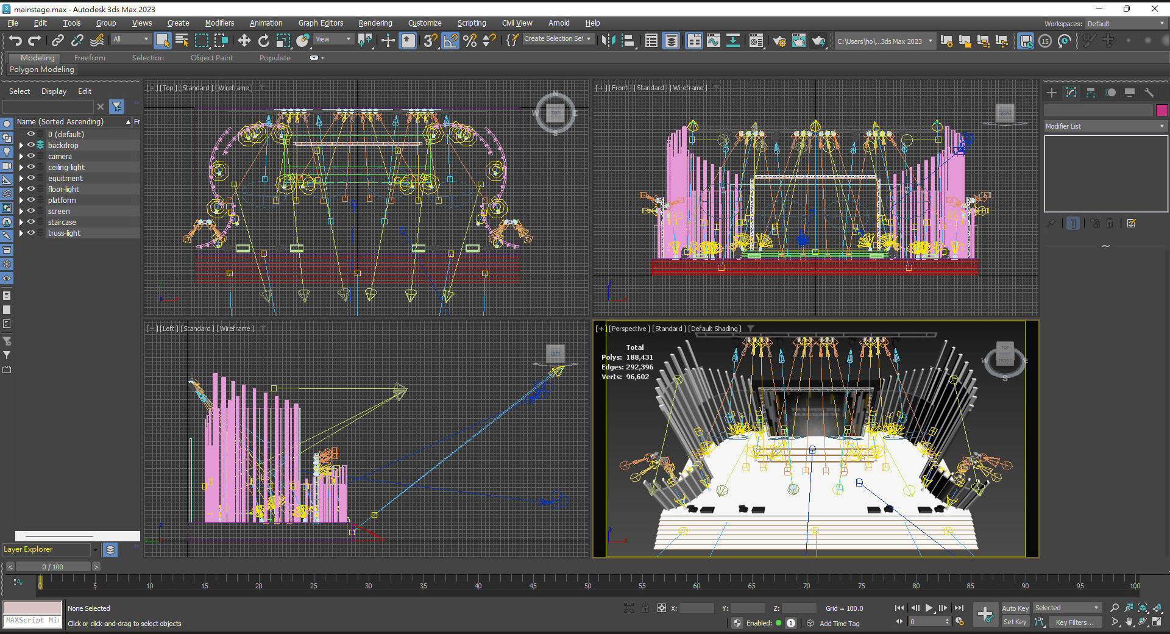Image resolution: width=1170 pixels, height=634 pixels.
Task: Select the Move transform tool
Action: (x=244, y=40)
